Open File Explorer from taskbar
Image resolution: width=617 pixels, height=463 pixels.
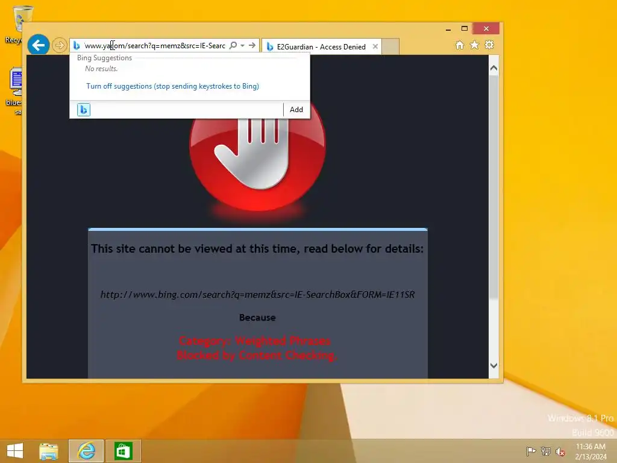pyautogui.click(x=49, y=451)
